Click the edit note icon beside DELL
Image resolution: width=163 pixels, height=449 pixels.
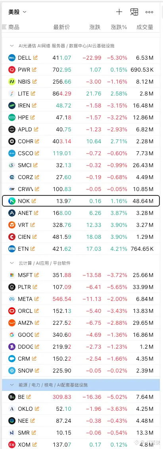coord(35,58)
